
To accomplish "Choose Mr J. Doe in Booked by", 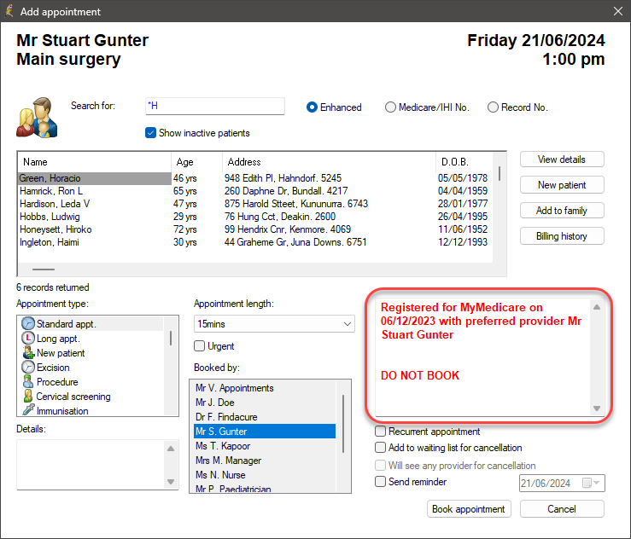I will (265, 403).
